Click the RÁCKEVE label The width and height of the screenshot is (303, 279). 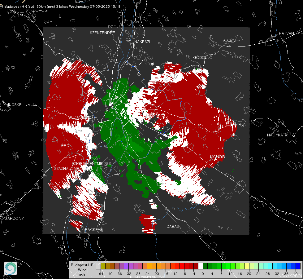click(x=94, y=230)
